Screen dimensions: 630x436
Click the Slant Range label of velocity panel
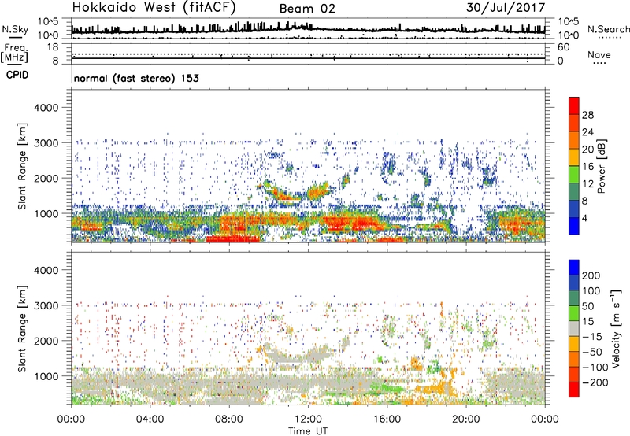(22, 329)
